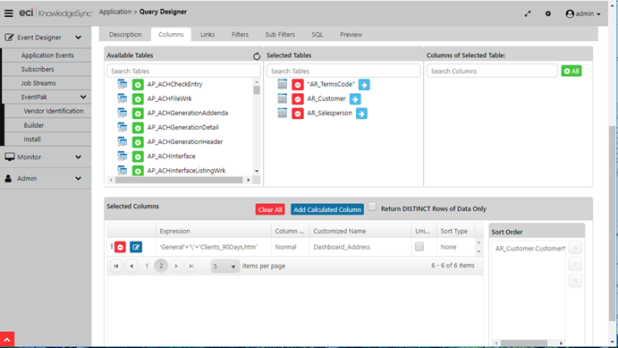Image resolution: width=618 pixels, height=348 pixels.
Task: Click the AR_Customer grid table icon
Action: tap(283, 98)
